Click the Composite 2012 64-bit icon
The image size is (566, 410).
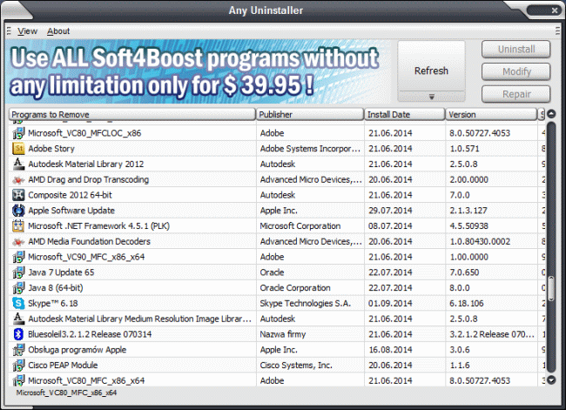click(x=18, y=195)
